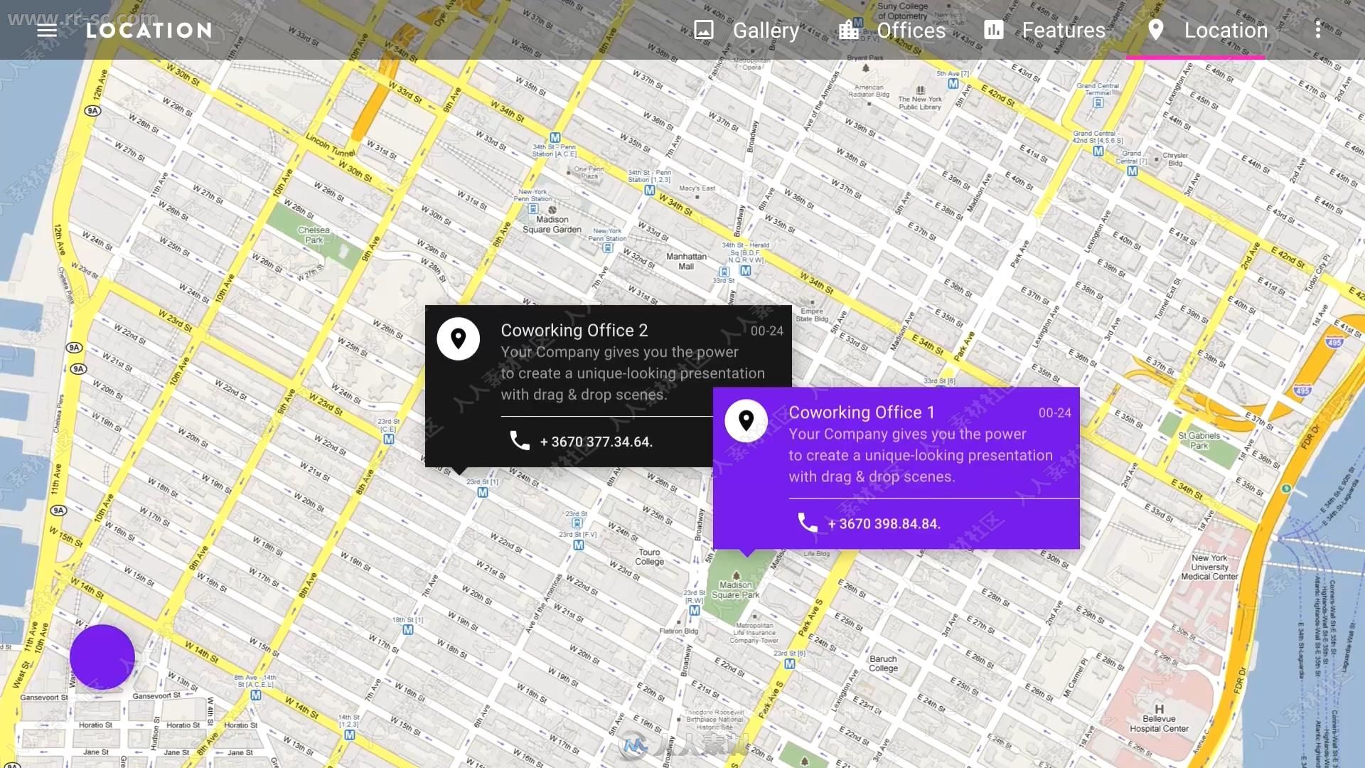Viewport: 1365px width, 768px height.
Task: Click the Location pin icon in header
Action: pyautogui.click(x=1156, y=30)
